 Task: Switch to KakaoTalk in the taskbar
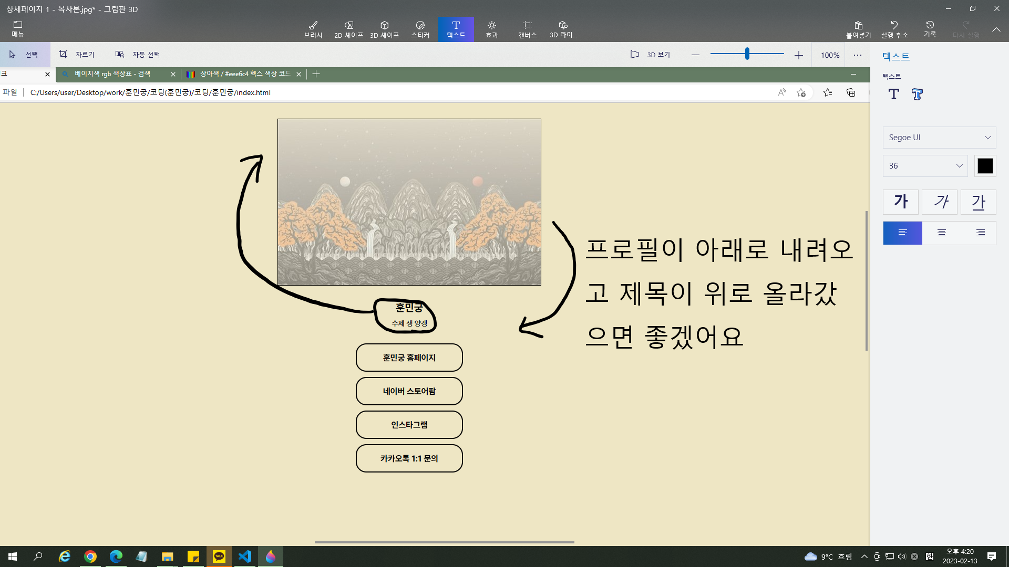pos(219,556)
